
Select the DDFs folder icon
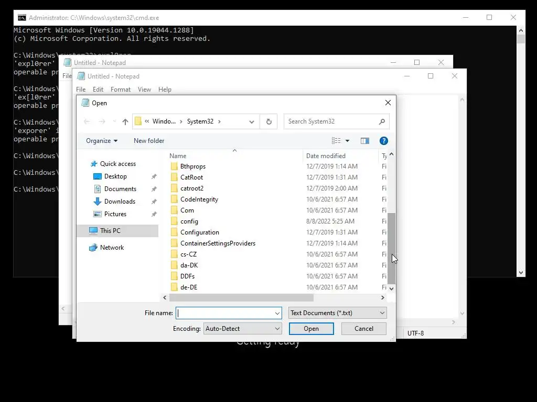pos(174,276)
